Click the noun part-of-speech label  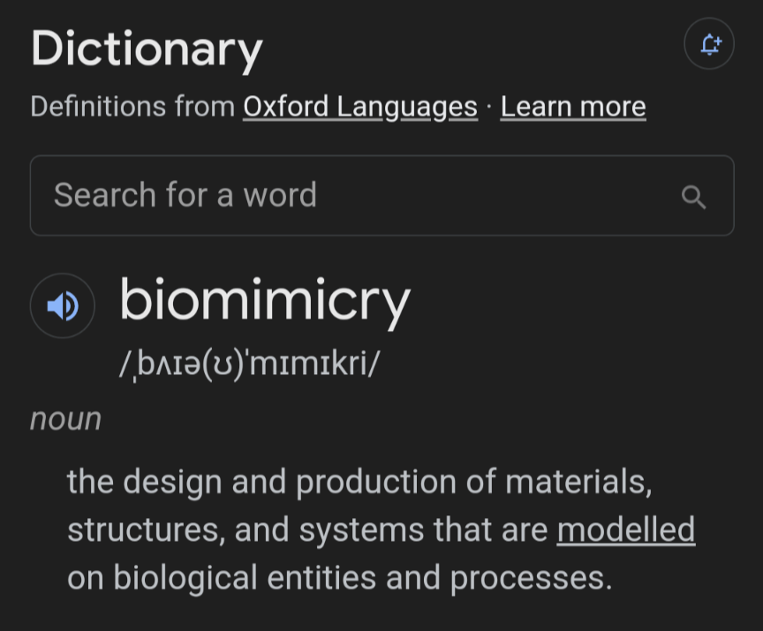click(66, 418)
